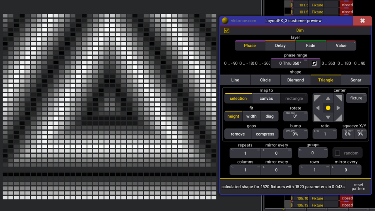
Task: Set center to middle yellow dot
Action: point(328,108)
